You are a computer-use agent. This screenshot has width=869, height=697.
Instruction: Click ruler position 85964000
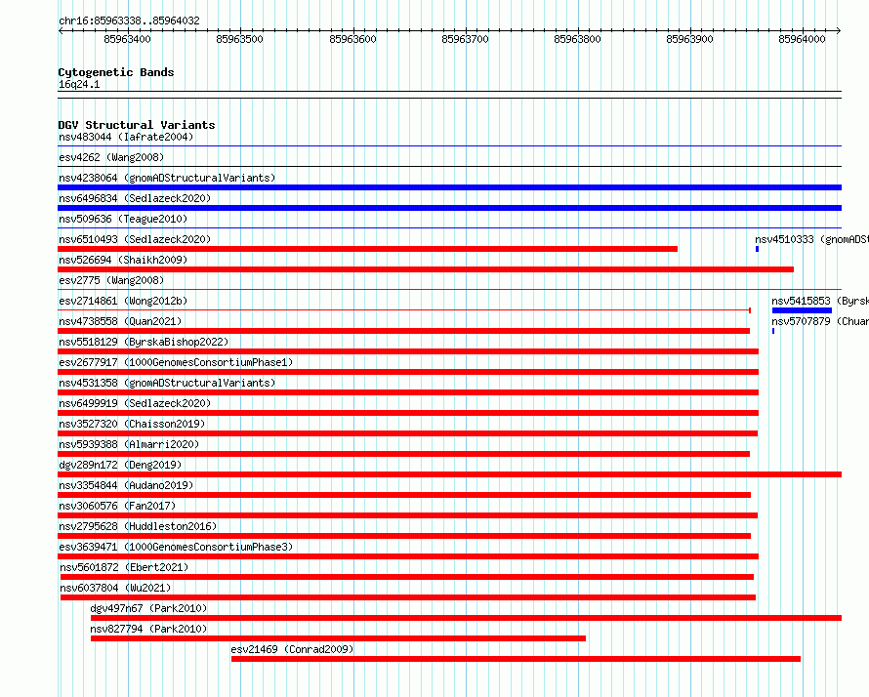click(x=802, y=39)
